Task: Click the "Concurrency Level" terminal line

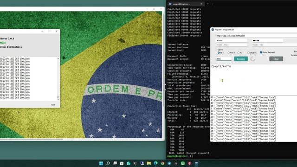Action: (187, 65)
